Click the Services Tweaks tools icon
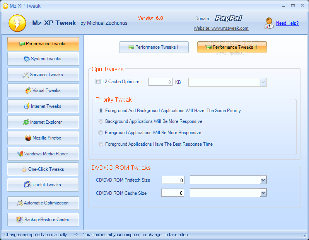Viewport: 309px width, 240px height. (x=26, y=75)
